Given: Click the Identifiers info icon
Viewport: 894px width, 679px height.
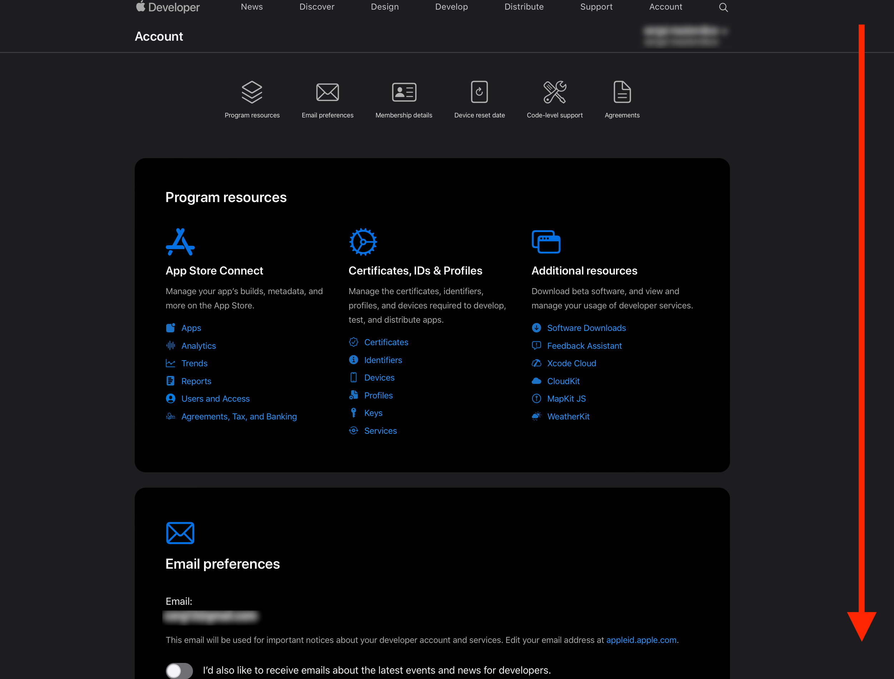Looking at the screenshot, I should [x=353, y=360].
